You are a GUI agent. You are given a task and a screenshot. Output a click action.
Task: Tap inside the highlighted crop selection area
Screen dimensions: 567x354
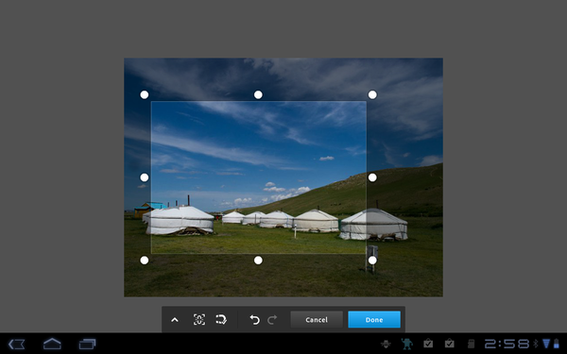pyautogui.click(x=259, y=177)
